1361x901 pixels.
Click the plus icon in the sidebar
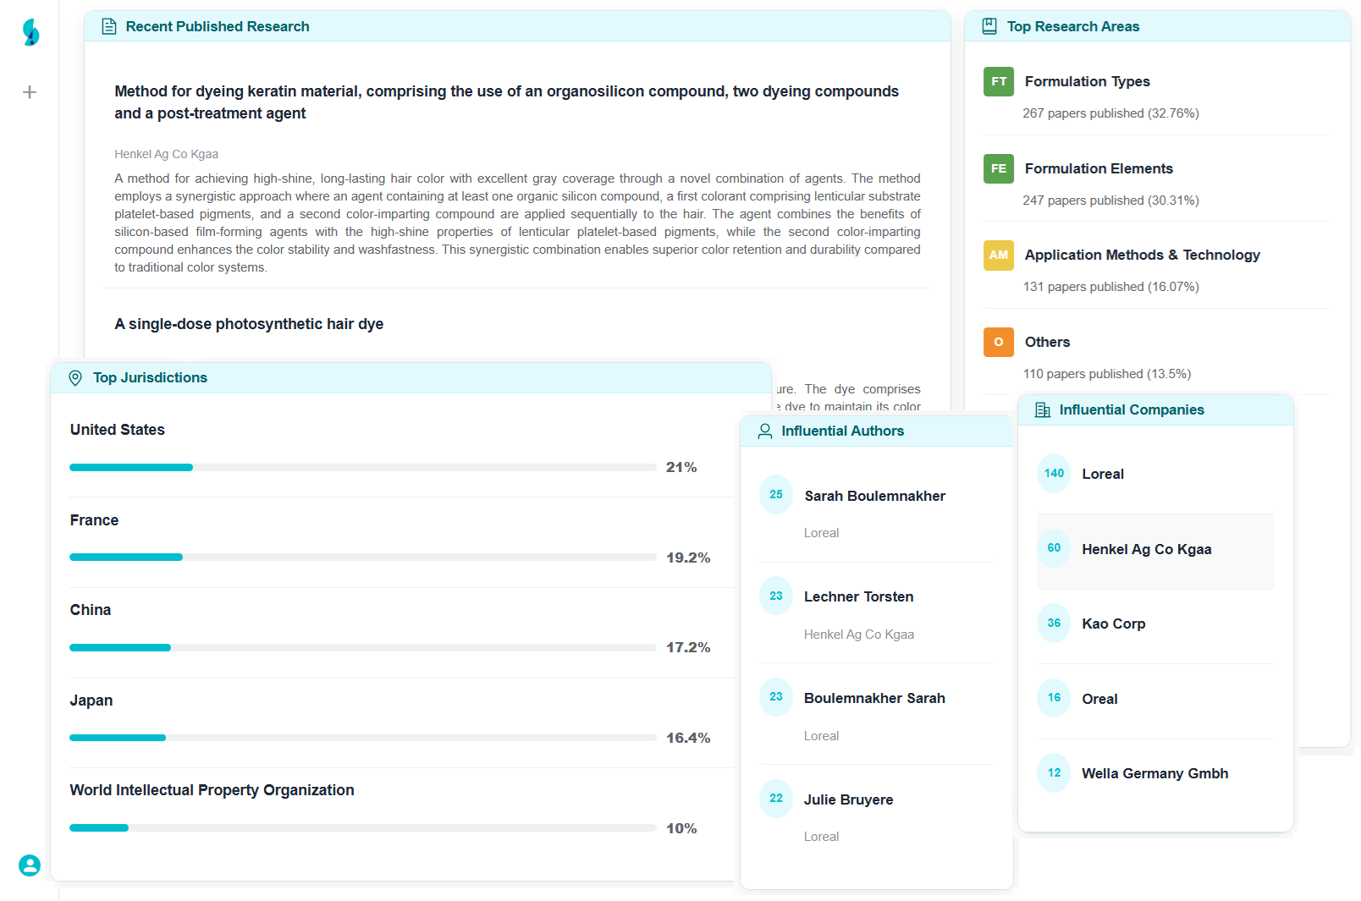point(30,92)
